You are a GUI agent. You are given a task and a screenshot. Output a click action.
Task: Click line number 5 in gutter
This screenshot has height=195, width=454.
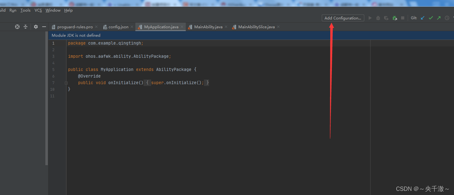(53, 70)
